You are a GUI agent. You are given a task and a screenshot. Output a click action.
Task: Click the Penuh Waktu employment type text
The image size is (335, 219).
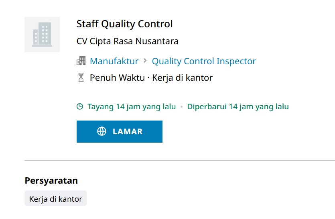(x=117, y=78)
